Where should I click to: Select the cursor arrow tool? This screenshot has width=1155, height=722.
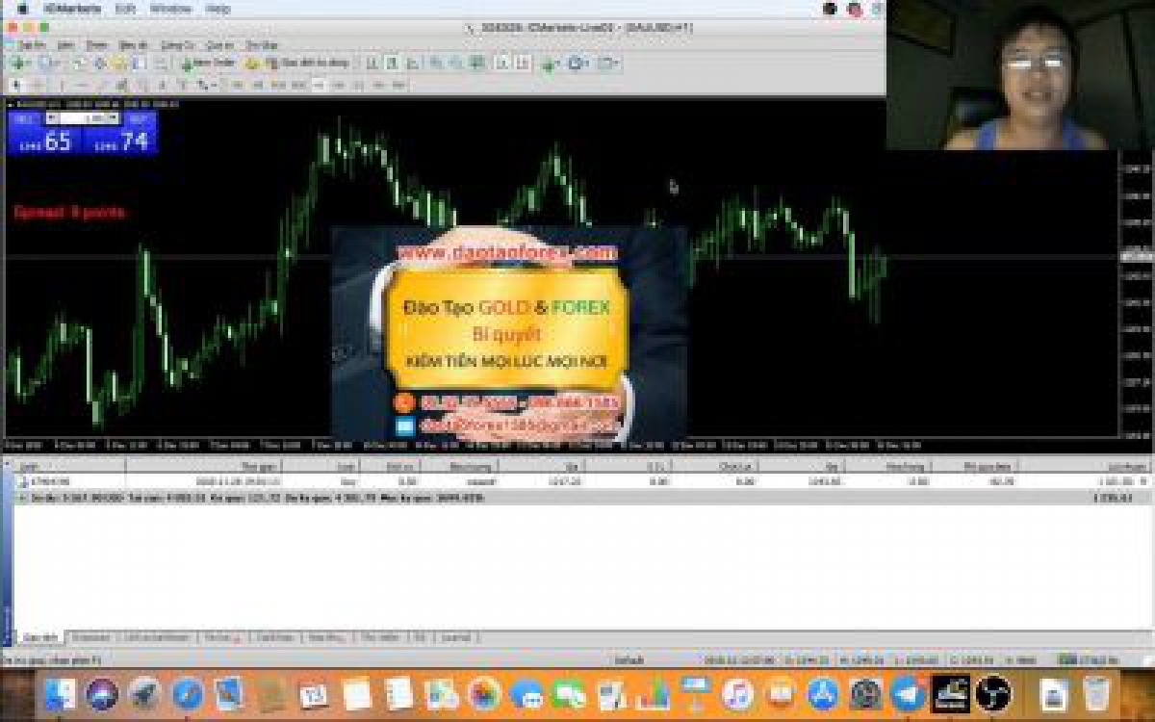15,85
